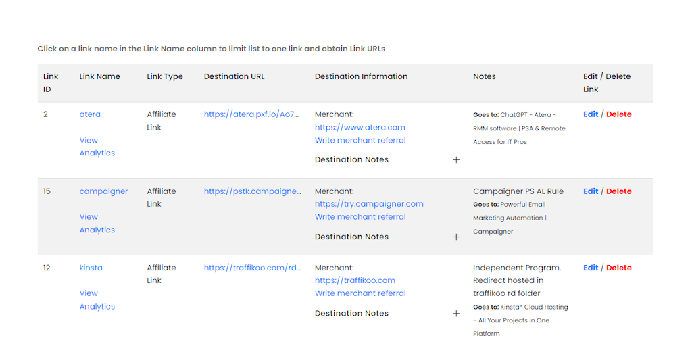Expand Destination Notes plus icon for kinsta
Screen dimensions: 692x346
tap(456, 314)
